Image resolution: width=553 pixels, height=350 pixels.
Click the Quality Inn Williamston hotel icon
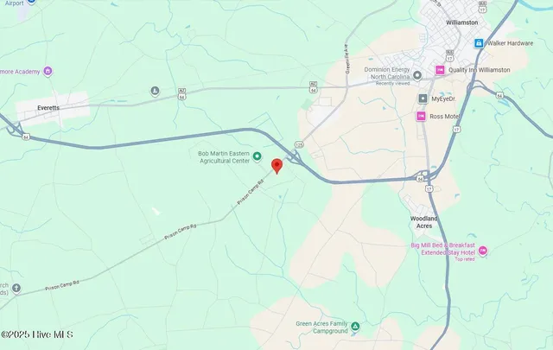[x=440, y=70]
